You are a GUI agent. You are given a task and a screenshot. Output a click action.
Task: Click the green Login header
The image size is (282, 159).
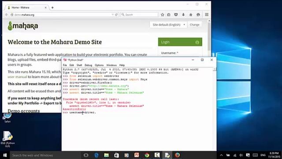[x=180, y=42]
